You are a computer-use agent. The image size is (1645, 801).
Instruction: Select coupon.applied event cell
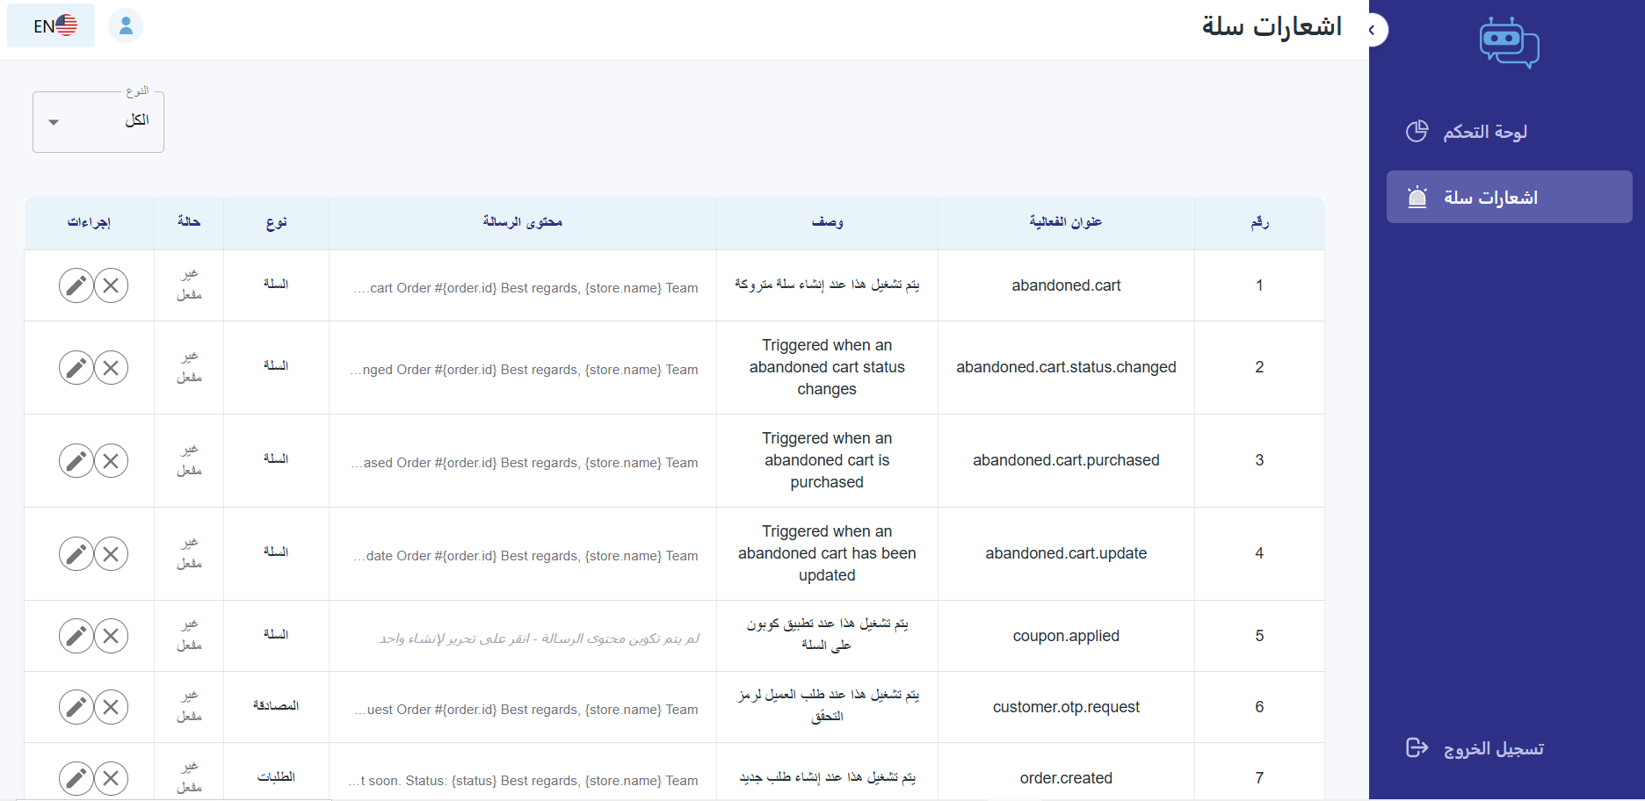(x=1066, y=636)
